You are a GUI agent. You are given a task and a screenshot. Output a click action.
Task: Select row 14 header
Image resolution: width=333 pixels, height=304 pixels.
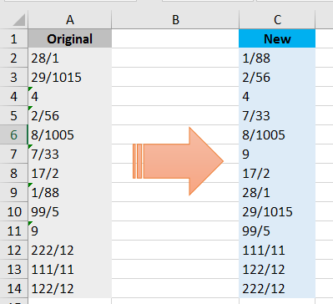pos(14,288)
